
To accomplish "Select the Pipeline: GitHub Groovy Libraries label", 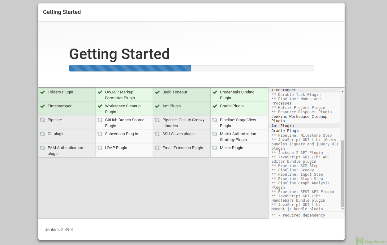I will (x=183, y=123).
